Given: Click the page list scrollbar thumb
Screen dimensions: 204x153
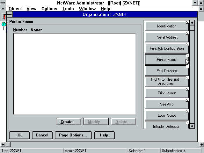Looking at the screenshot, I should tap(192, 28).
